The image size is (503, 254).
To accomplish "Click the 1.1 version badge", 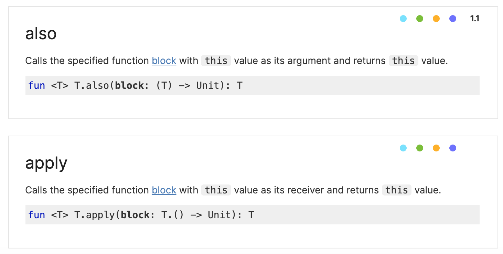I will click(475, 19).
